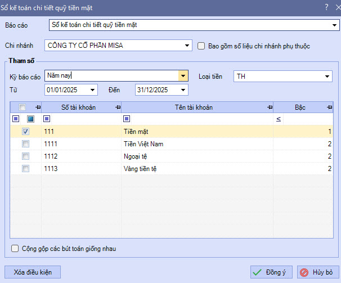The width and height of the screenshot is (341, 283).
Task: Enable Cộng gộp các bút toán giống nhau
Action: [15, 248]
